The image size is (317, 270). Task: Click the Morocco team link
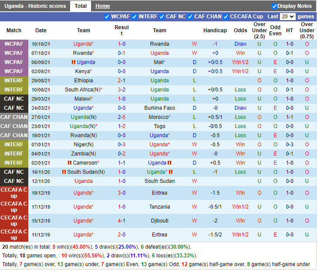click(x=158, y=117)
